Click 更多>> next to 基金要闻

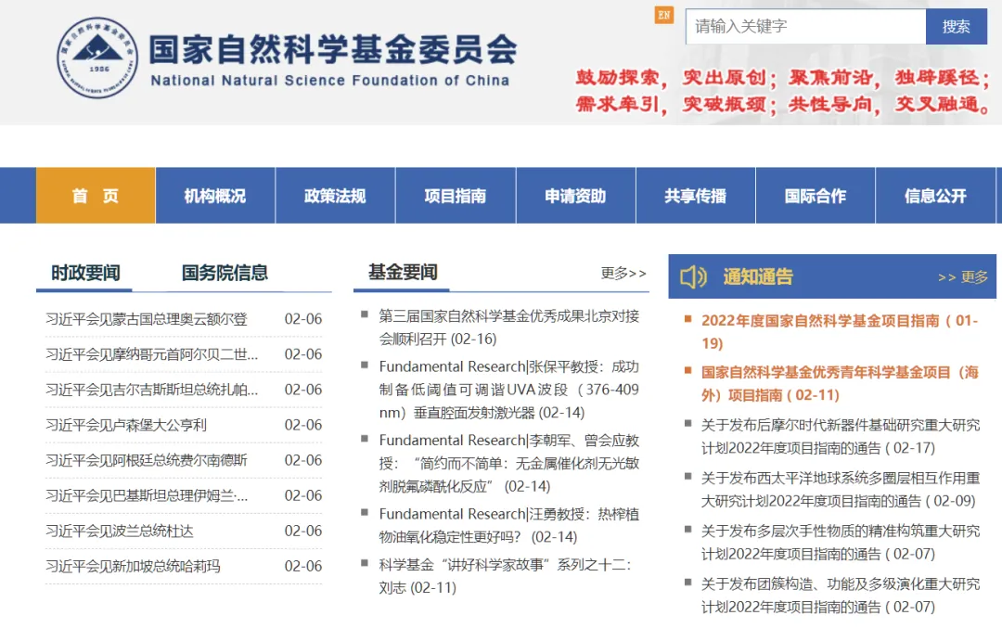click(x=623, y=274)
